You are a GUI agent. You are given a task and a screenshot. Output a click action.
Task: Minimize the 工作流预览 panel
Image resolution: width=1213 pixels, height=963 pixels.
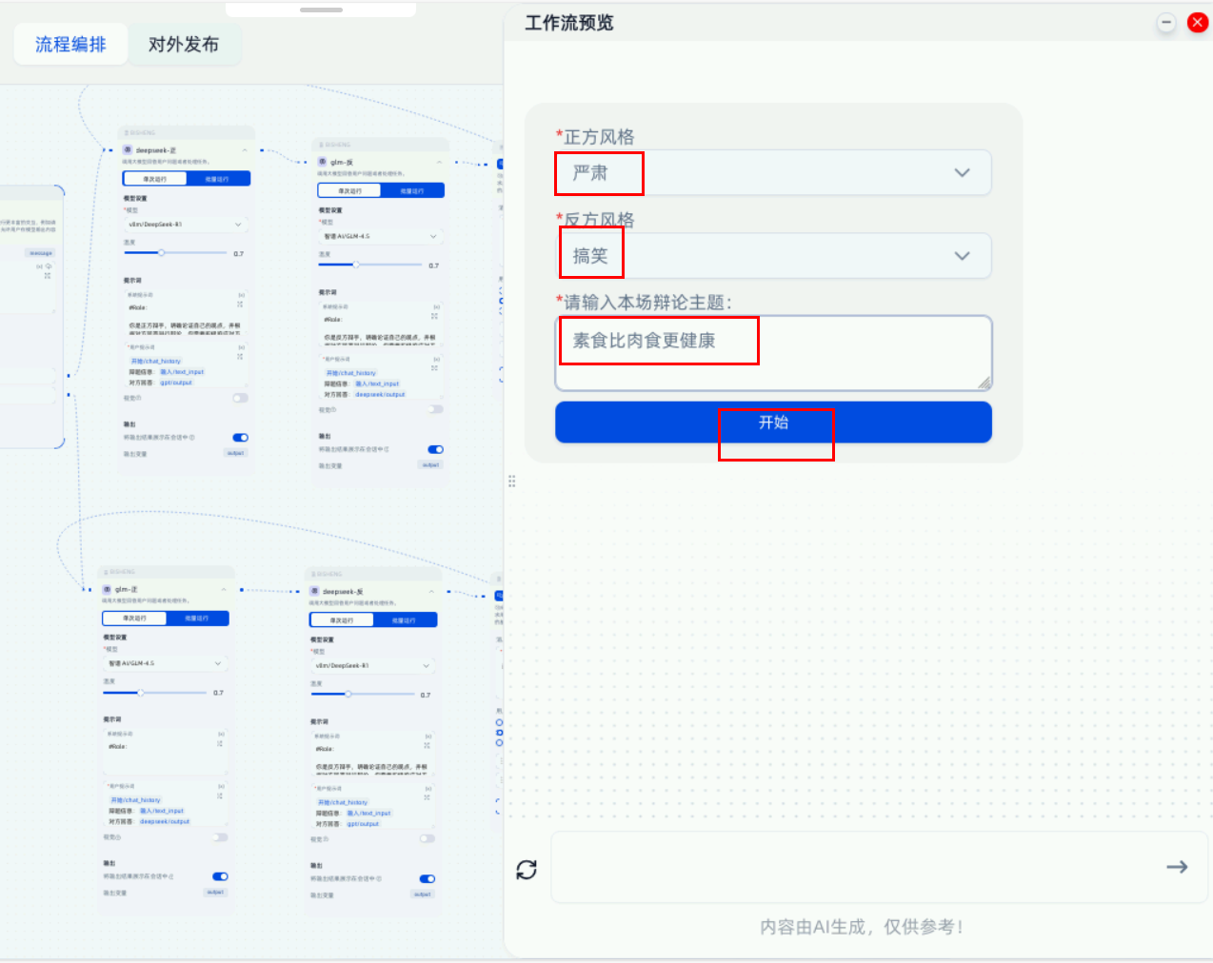pyautogui.click(x=1166, y=23)
